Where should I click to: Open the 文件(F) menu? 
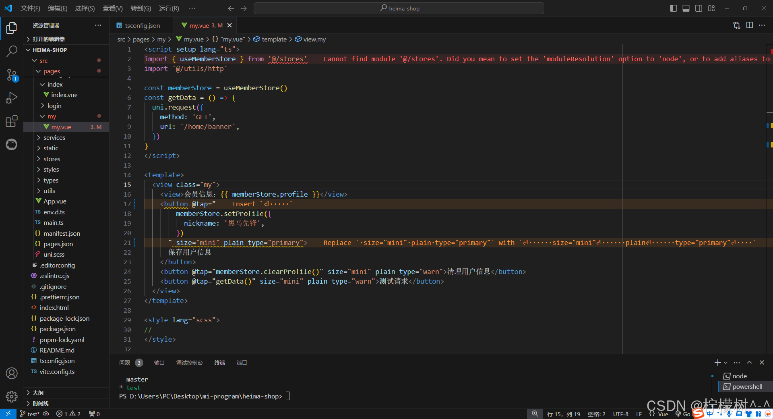pos(30,8)
